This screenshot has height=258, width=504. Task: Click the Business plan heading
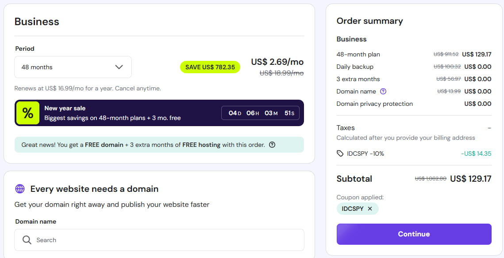click(x=37, y=22)
